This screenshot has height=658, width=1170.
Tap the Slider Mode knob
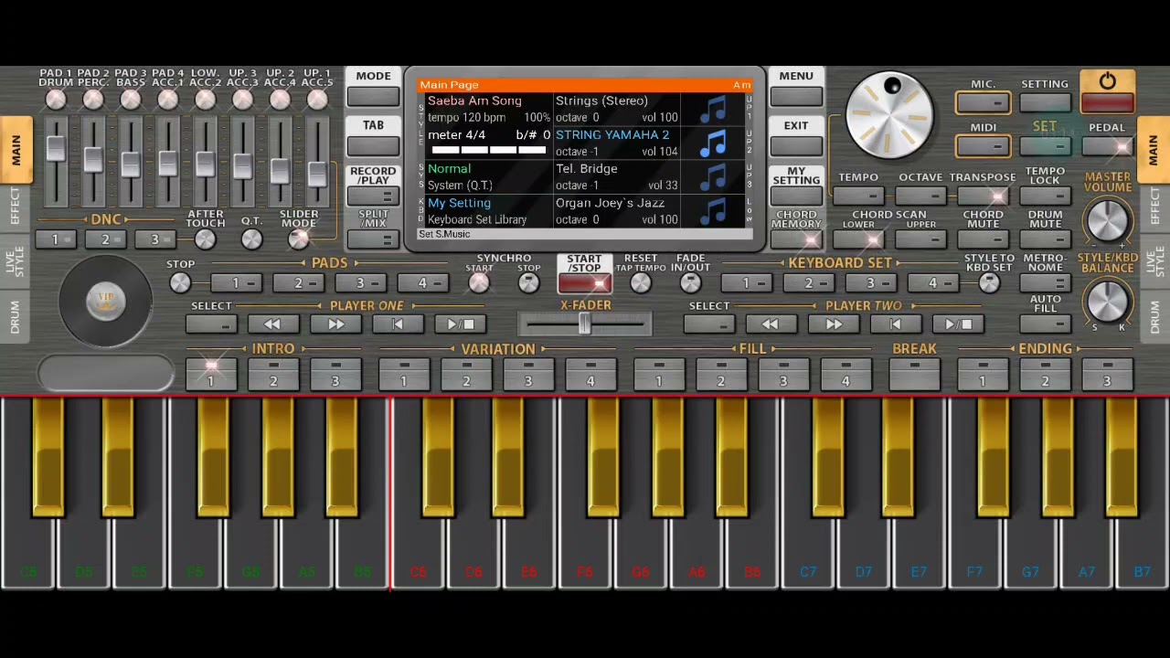coord(299,239)
